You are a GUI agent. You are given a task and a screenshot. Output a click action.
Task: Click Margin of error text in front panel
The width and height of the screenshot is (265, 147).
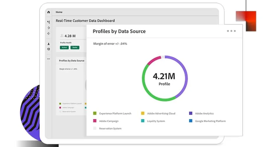[x=110, y=44]
